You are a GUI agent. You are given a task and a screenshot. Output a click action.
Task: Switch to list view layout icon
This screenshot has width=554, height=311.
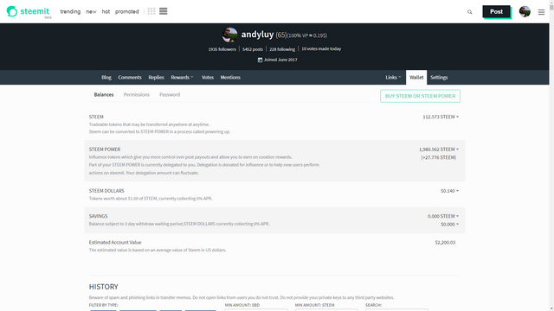point(164,11)
